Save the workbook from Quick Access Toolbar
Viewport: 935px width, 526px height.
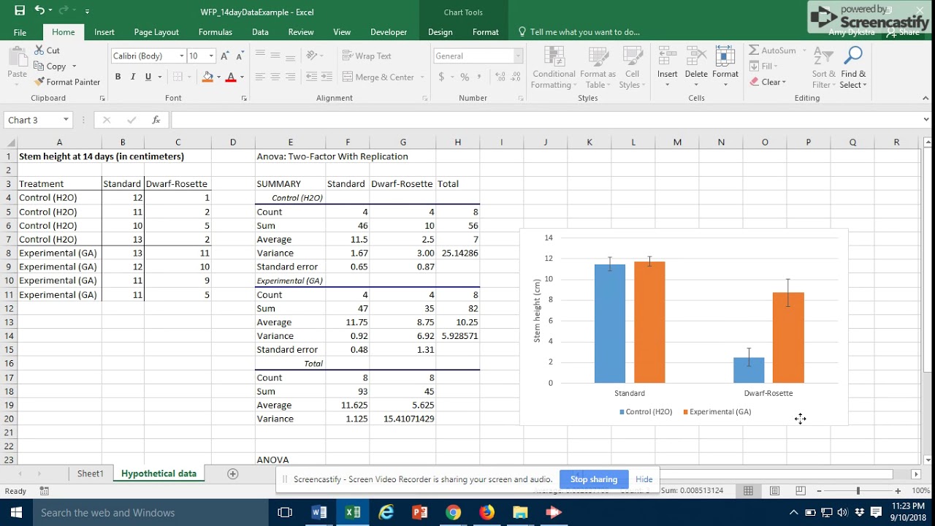(19, 11)
